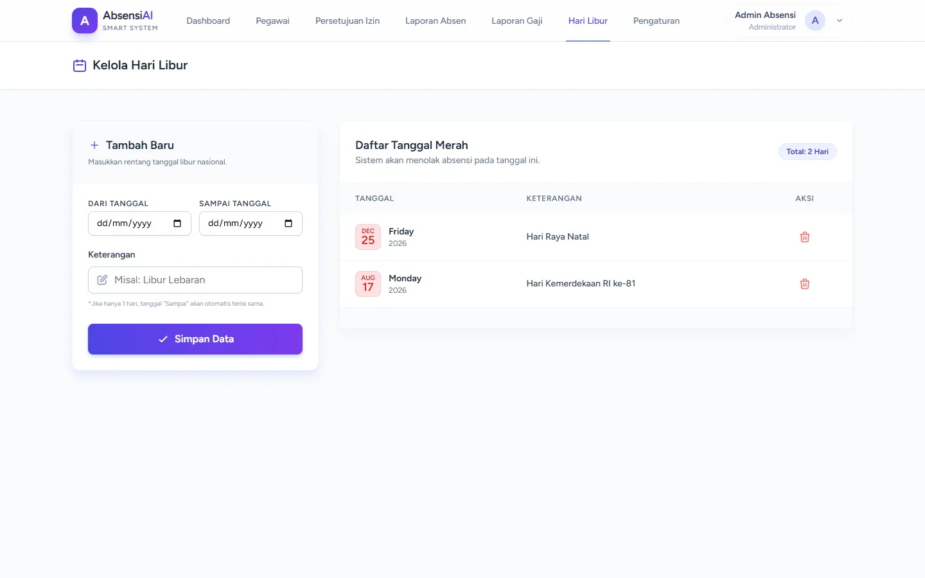Click the Tambah Baru heading

coord(140,145)
